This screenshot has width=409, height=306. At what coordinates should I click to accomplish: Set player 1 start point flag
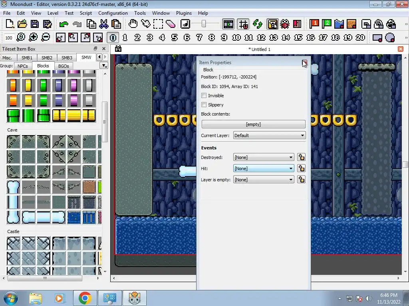(314, 24)
